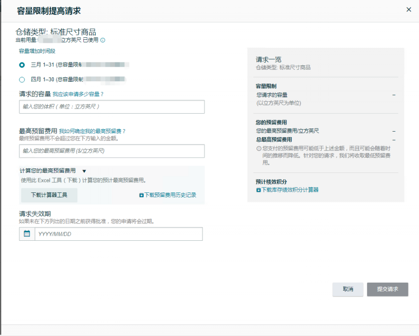Click the 请求一览 heading

[x=268, y=59]
